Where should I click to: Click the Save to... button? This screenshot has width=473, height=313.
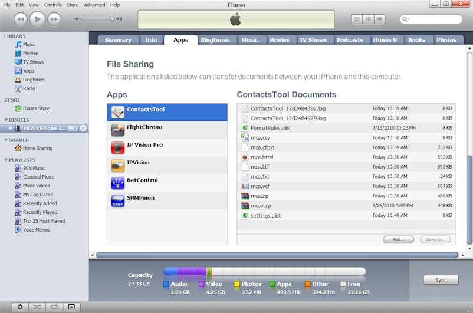(435, 239)
